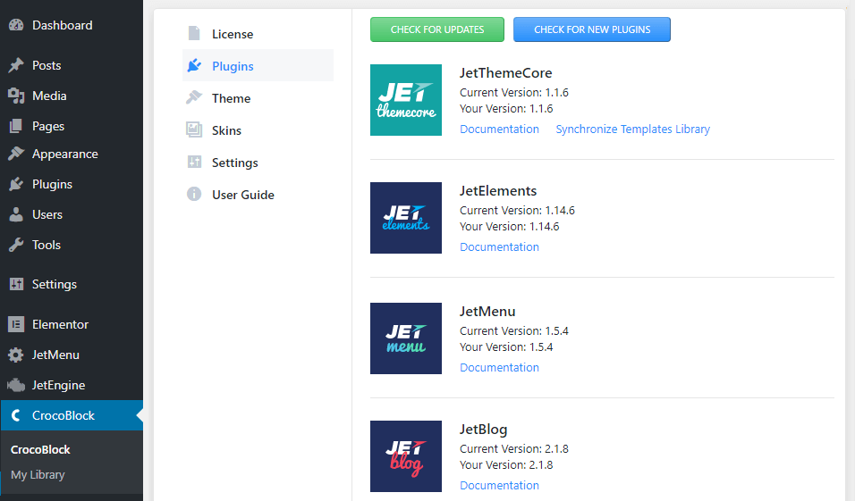Open the Users menu item
The image size is (855, 501).
click(x=47, y=214)
